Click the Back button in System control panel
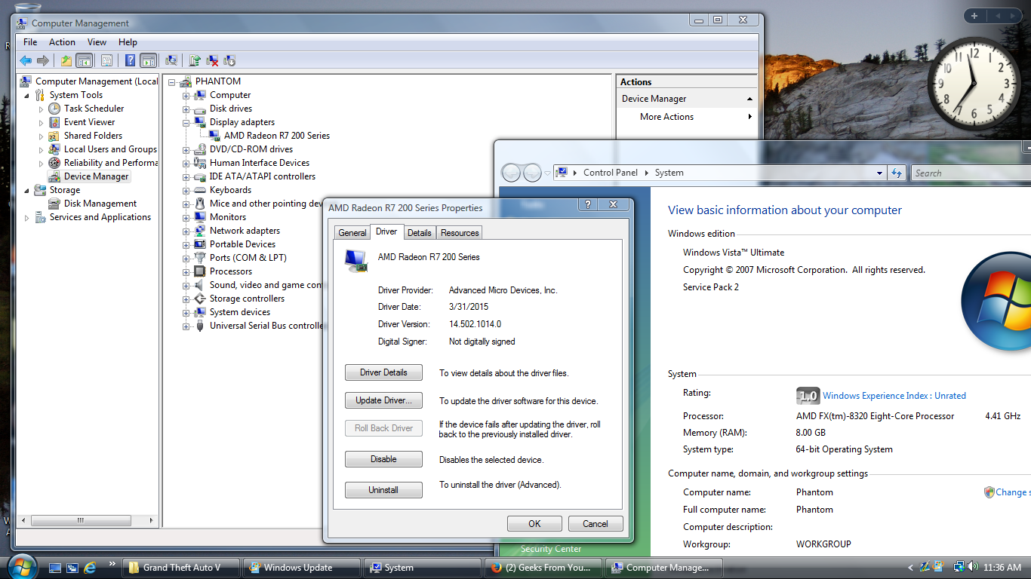Screen dimensions: 1031x579 click(511, 173)
